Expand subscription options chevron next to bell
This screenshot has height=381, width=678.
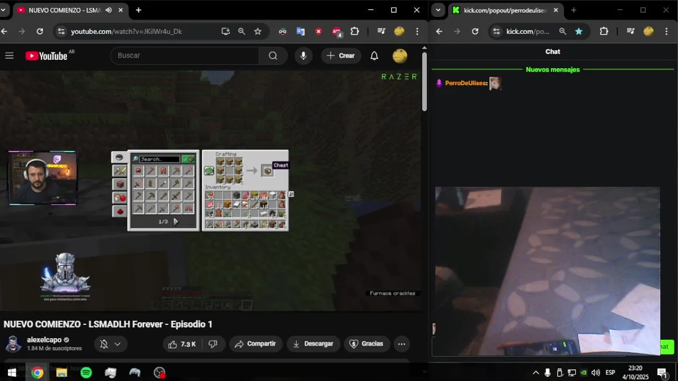(117, 344)
